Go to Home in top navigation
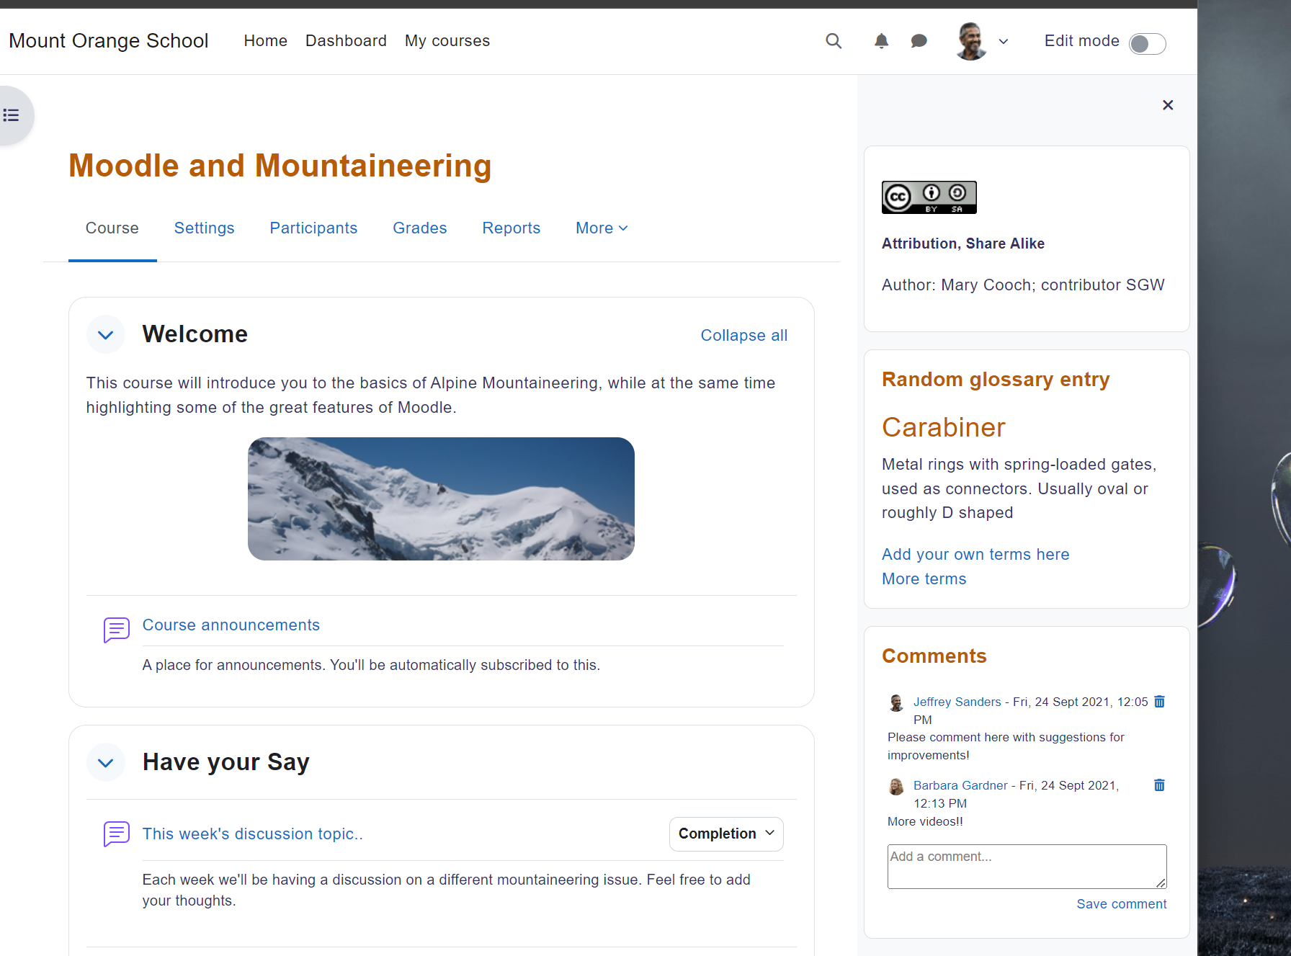This screenshot has height=956, width=1291. tap(266, 41)
